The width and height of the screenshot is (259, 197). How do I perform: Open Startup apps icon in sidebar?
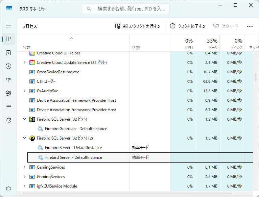click(8, 80)
